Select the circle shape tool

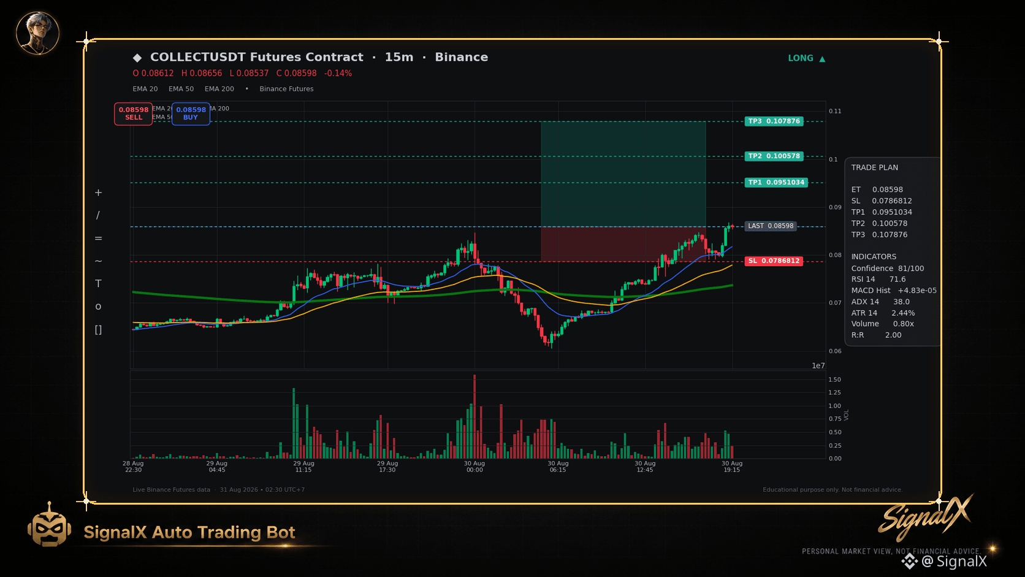(x=98, y=306)
